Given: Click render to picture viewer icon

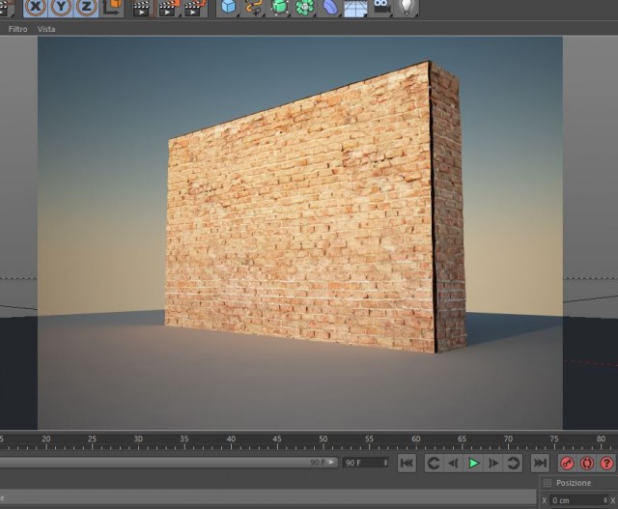Looking at the screenshot, I should point(169,8).
